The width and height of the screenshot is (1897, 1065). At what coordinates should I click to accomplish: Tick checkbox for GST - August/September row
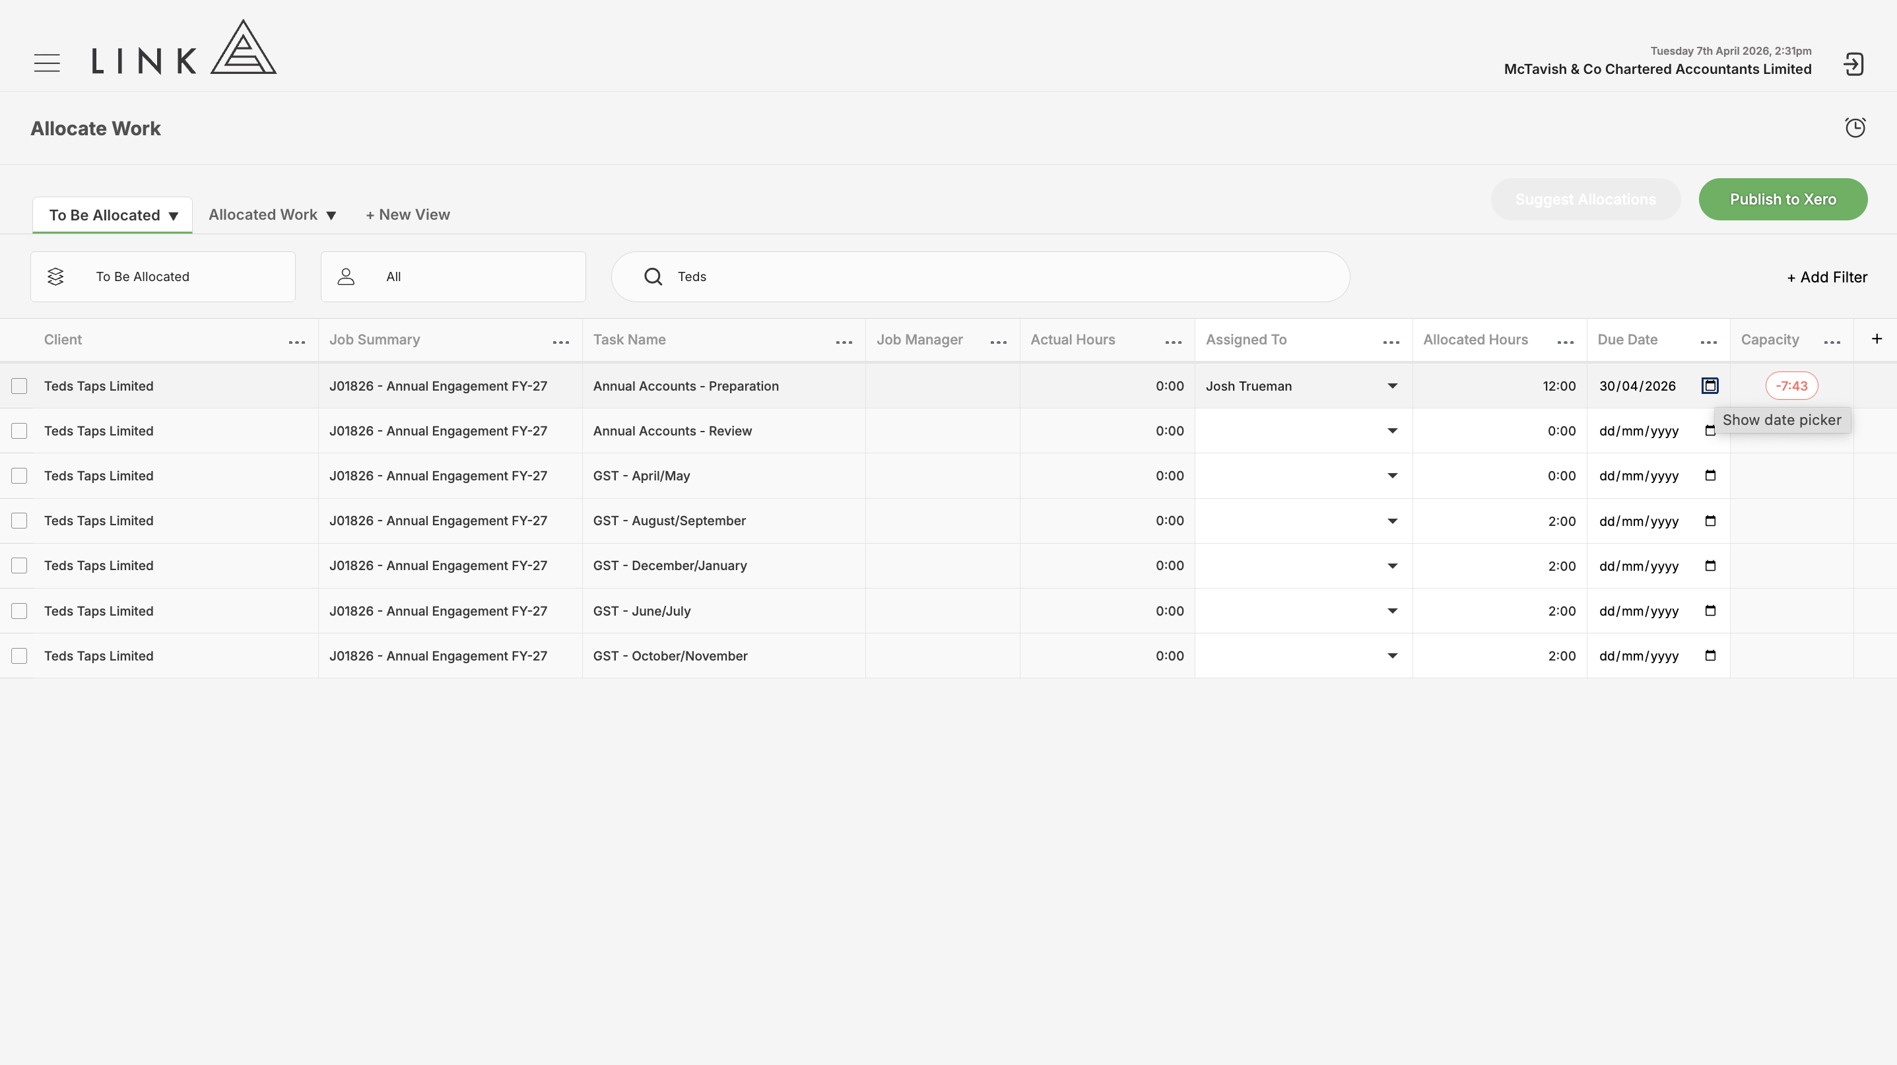(x=19, y=521)
